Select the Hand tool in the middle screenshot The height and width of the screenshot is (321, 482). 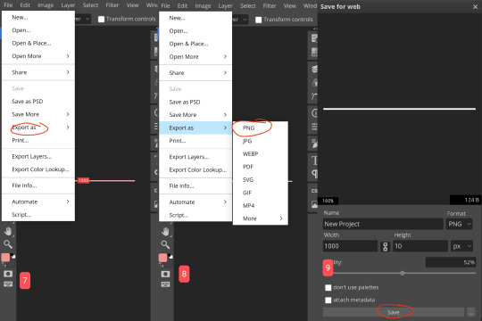click(x=165, y=231)
